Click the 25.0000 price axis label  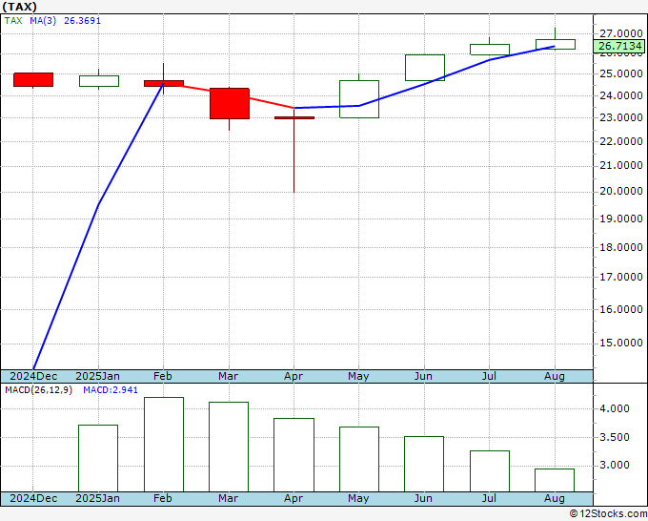point(620,74)
